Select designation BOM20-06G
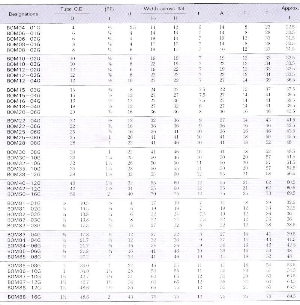This screenshot has width=300, height=305. [24, 112]
